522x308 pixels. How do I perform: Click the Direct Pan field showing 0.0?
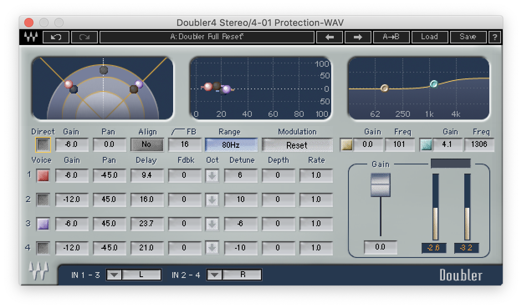pos(109,145)
